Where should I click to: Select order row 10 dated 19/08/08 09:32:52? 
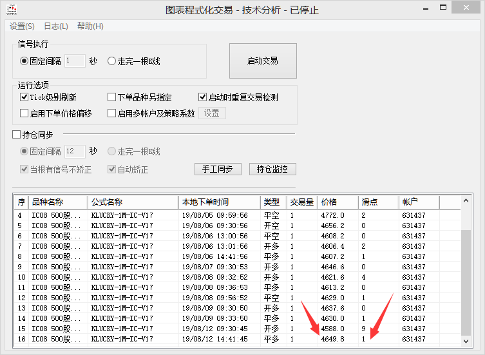[x=238, y=277]
